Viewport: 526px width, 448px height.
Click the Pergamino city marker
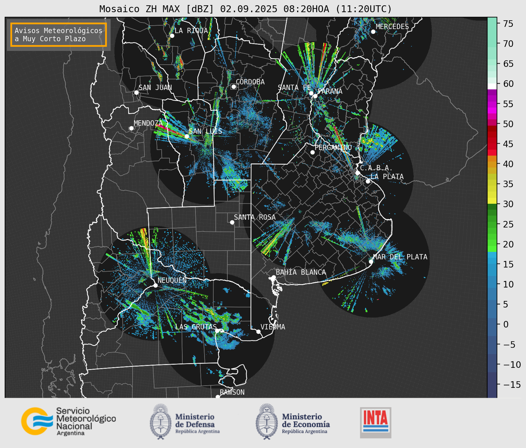pos(312,152)
